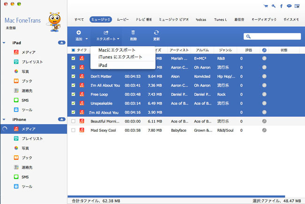Click the Babyface artist cell
This screenshot has height=204, width=305.
[x=179, y=130]
